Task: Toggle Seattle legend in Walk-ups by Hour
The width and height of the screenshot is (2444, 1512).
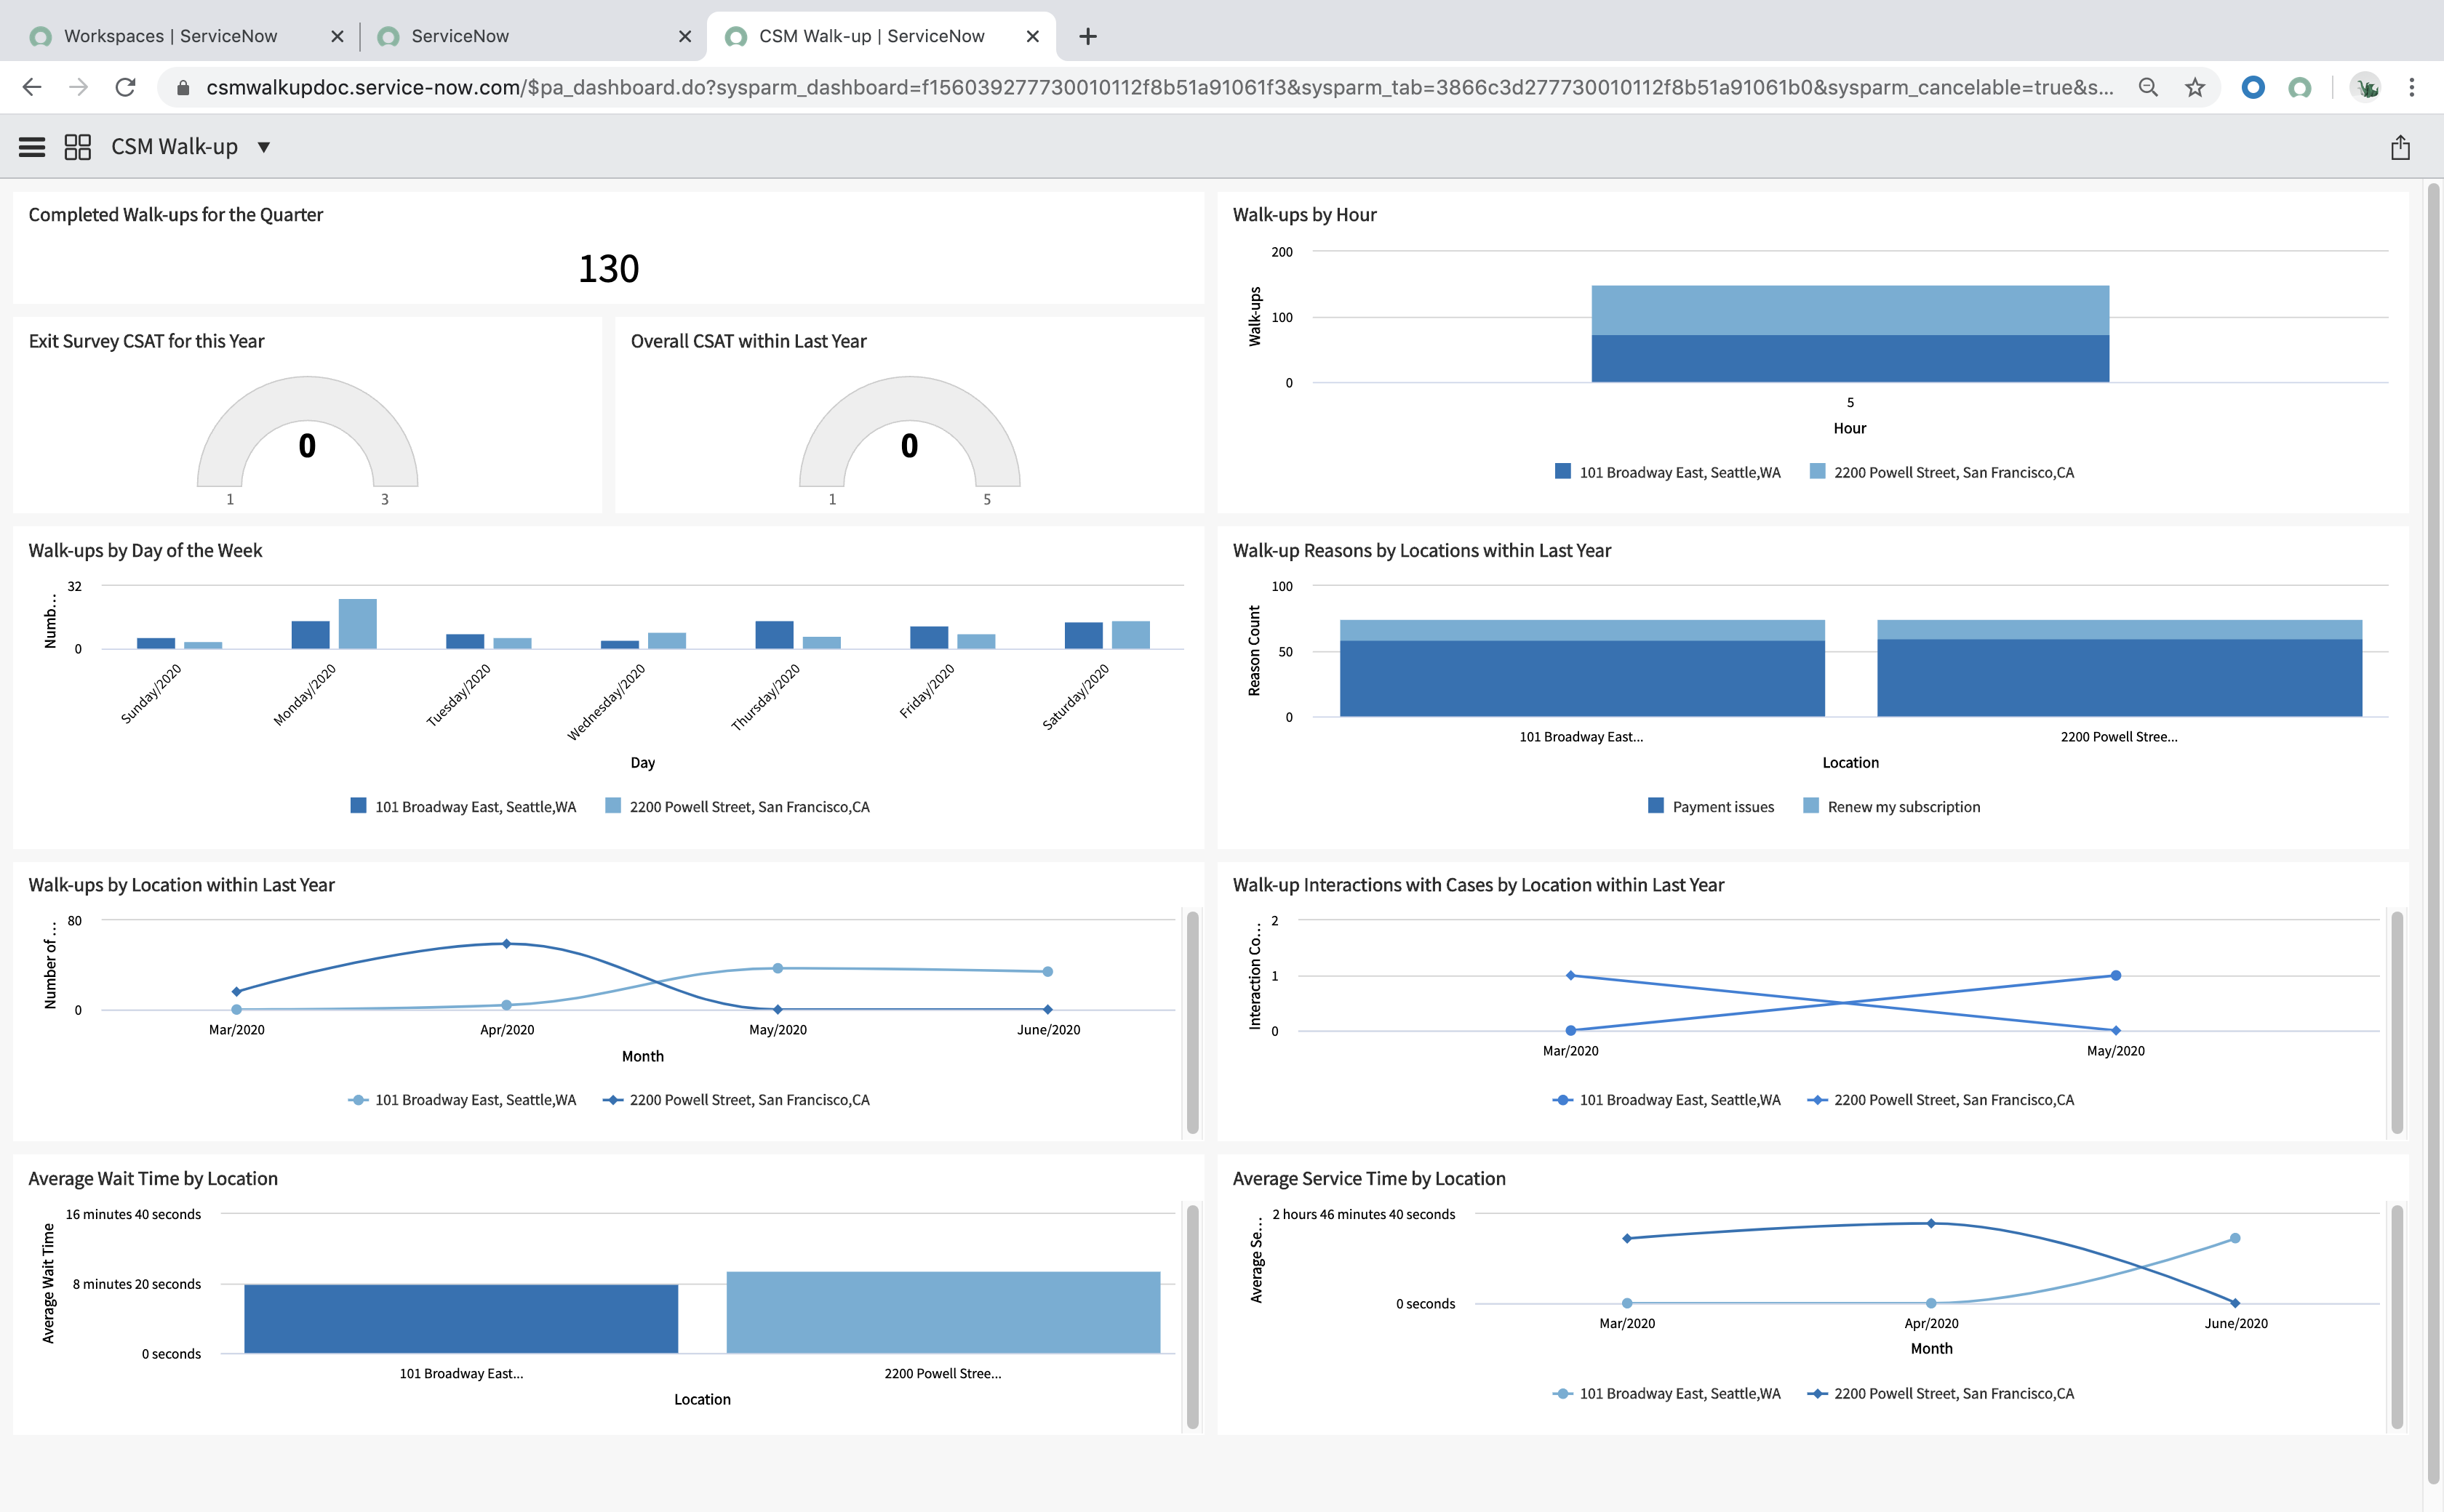Action: pos(1668,472)
